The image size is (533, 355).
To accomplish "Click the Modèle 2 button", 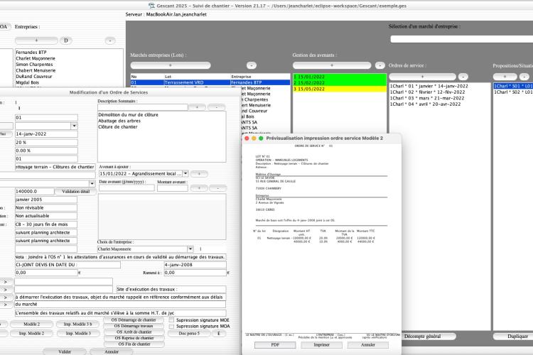I will pyautogui.click(x=31, y=324).
